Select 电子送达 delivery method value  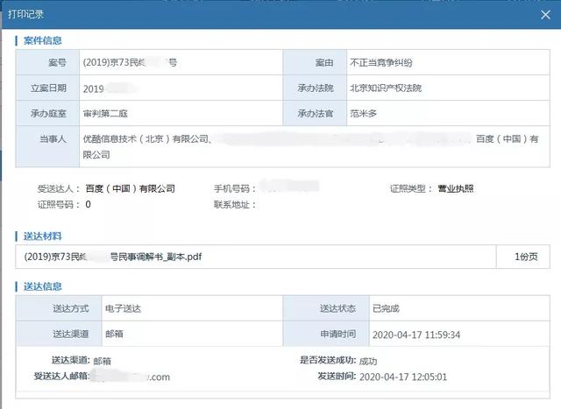click(123, 308)
